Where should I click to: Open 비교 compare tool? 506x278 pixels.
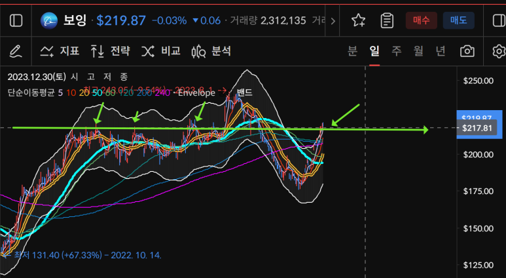[161, 51]
